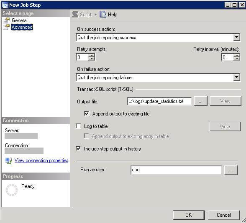Click the Transact-SQL script (T-SQL) label
This screenshot has width=246, height=223.
point(105,89)
